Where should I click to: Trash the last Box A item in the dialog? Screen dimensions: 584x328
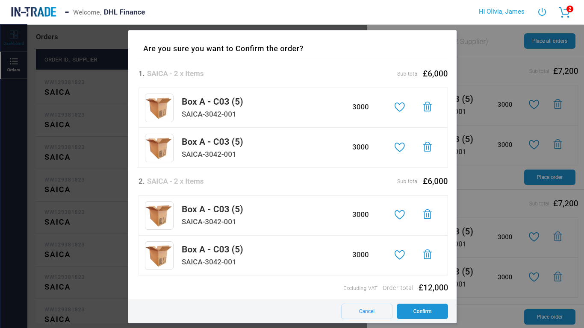(x=427, y=255)
